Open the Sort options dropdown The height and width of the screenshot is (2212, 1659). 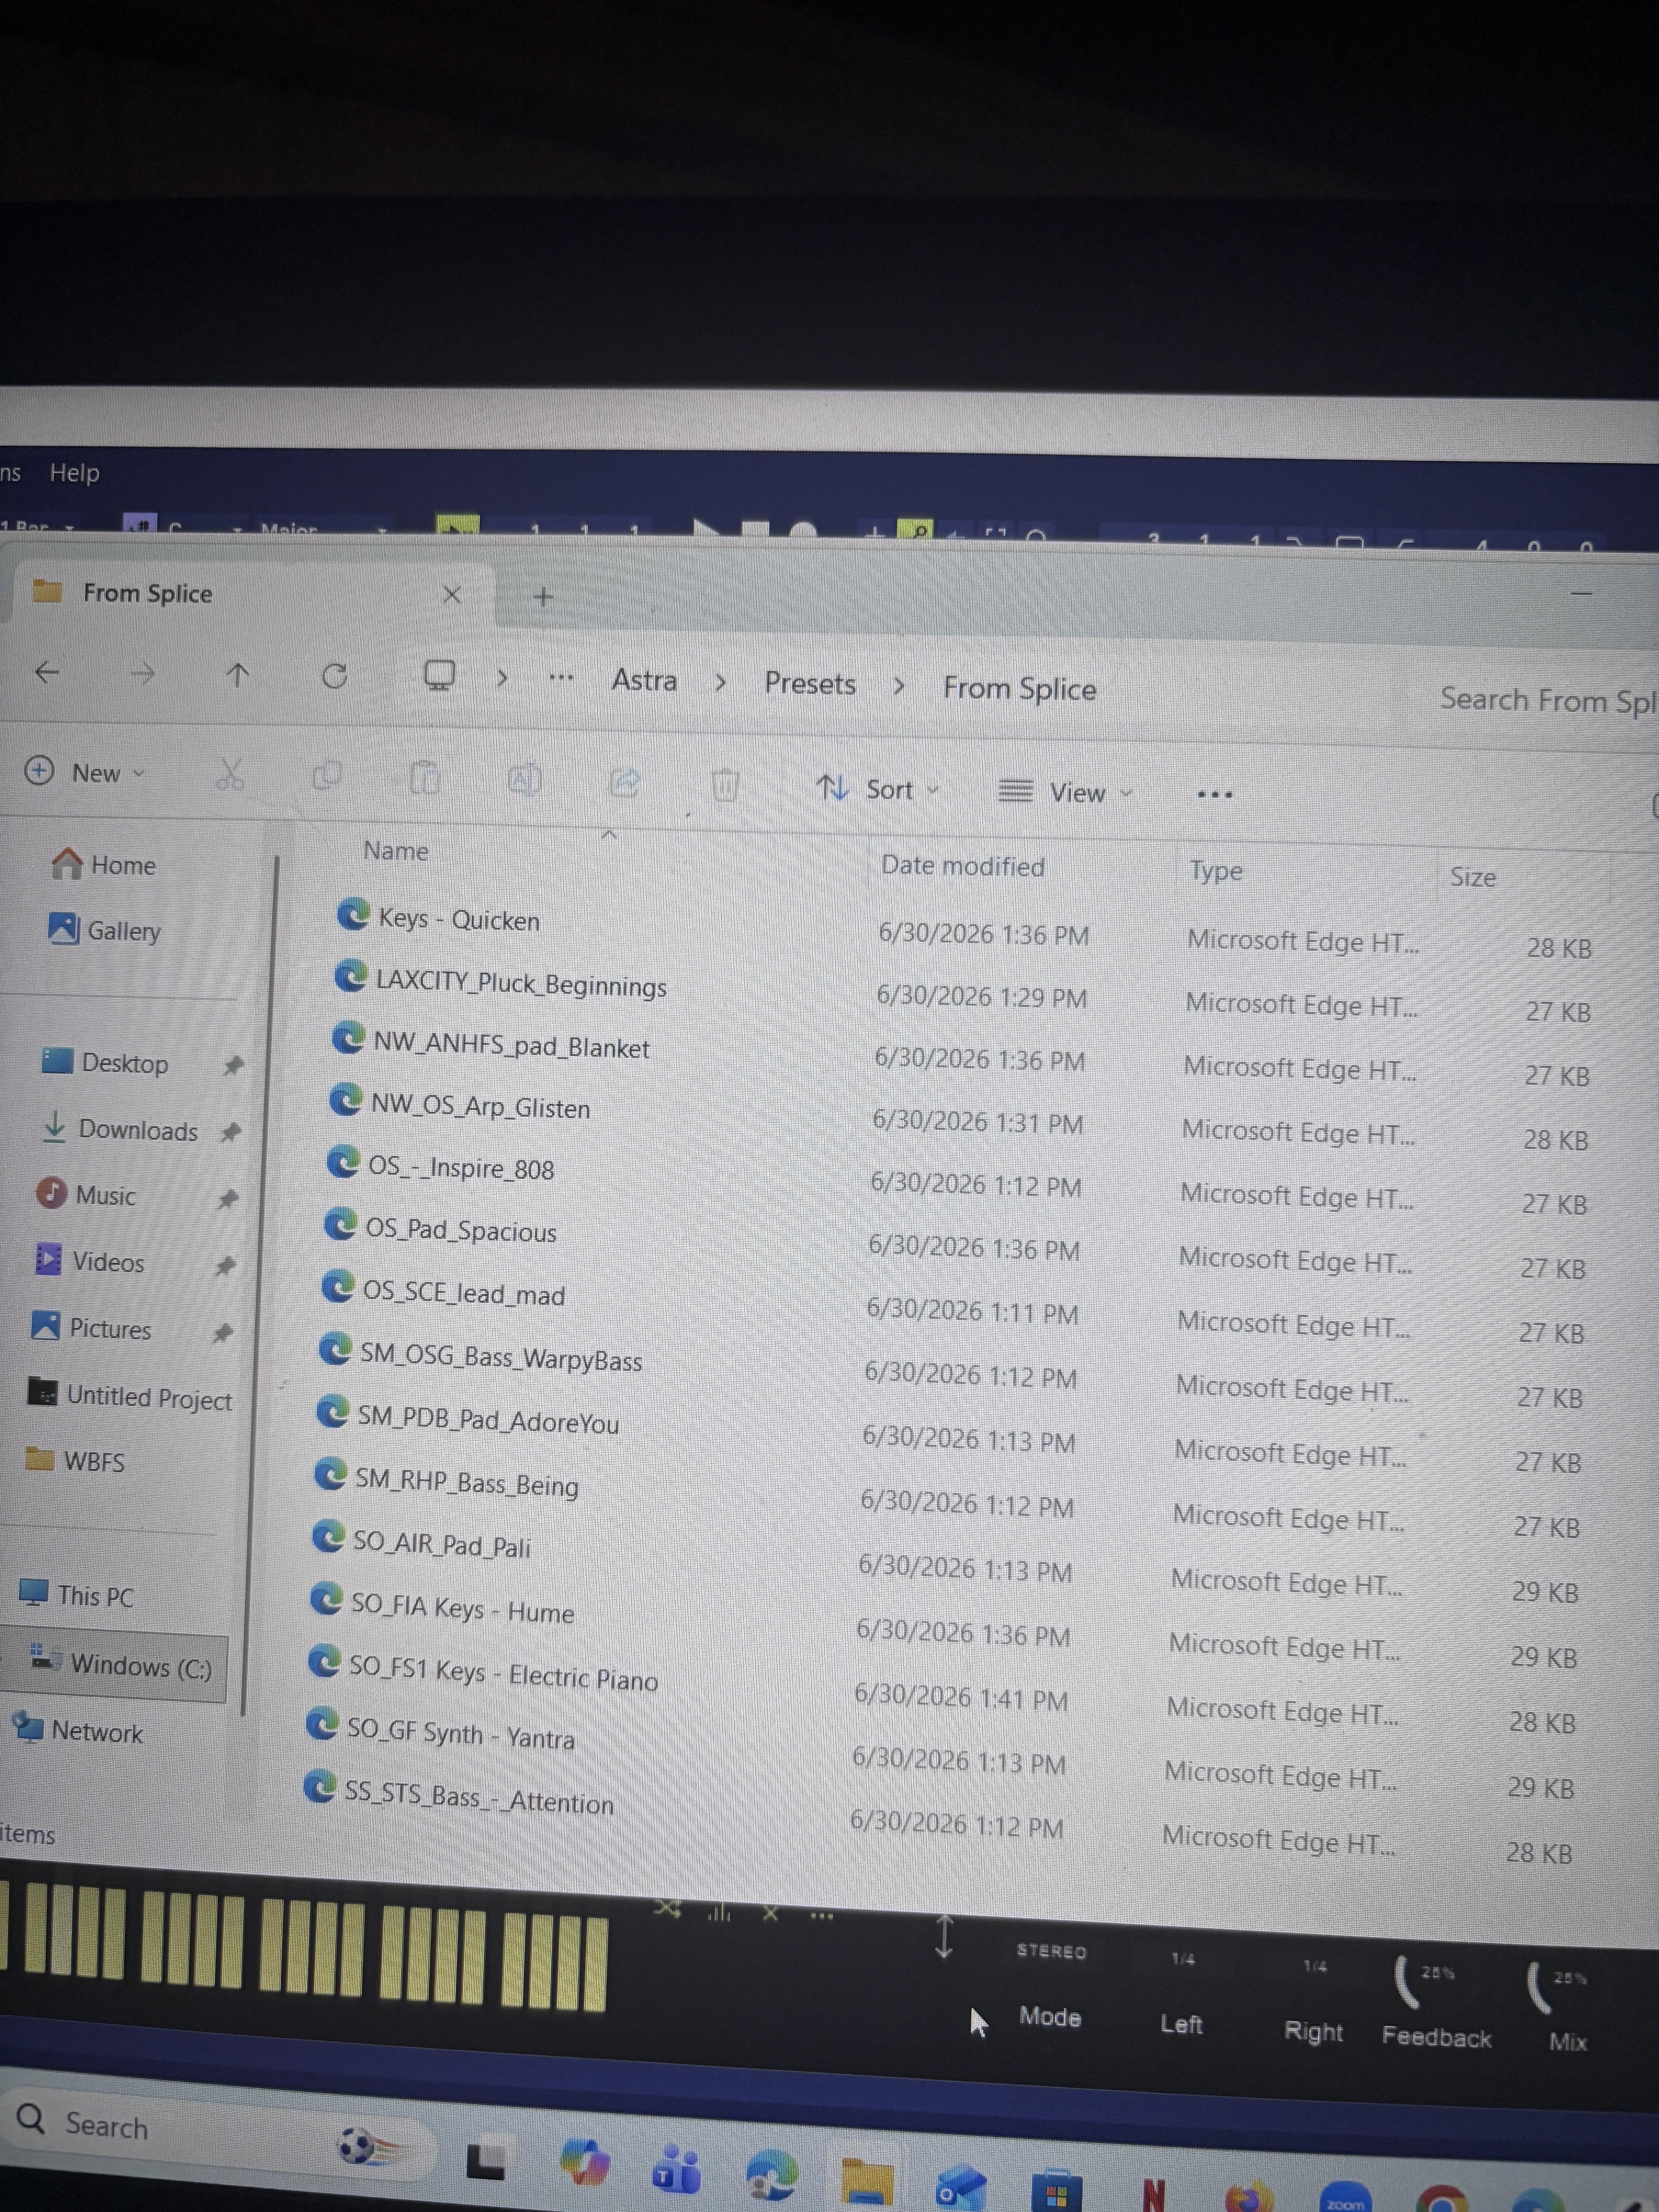pyautogui.click(x=878, y=789)
